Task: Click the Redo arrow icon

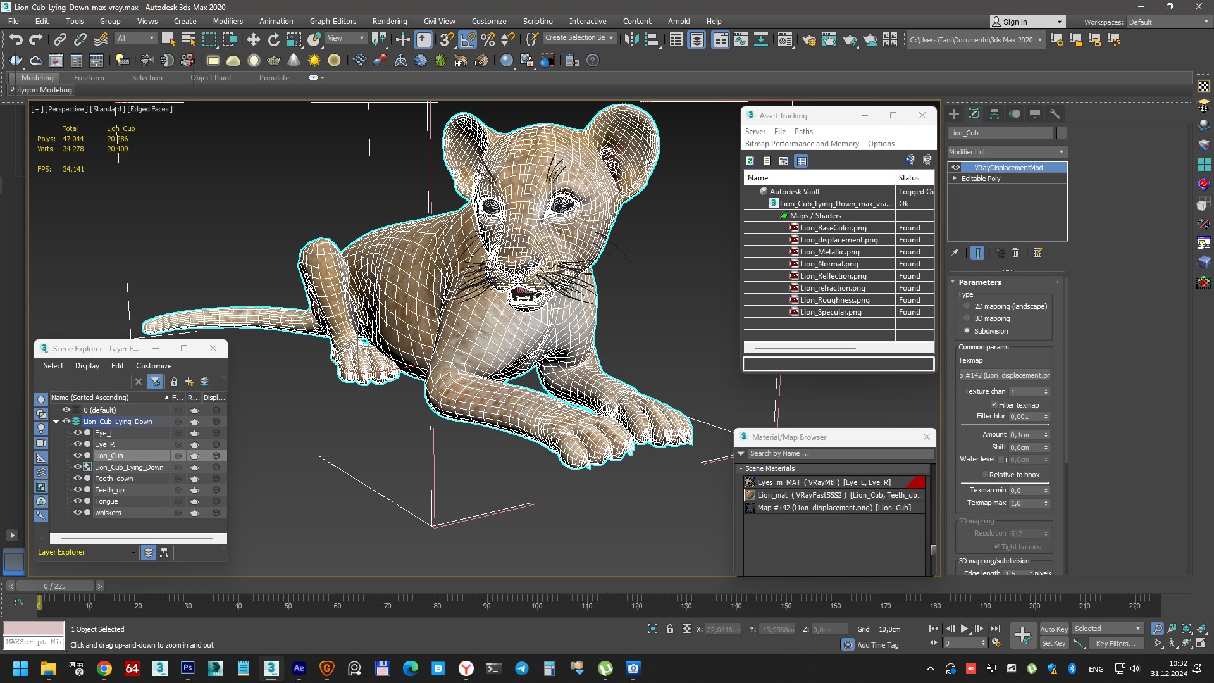Action: click(x=36, y=40)
